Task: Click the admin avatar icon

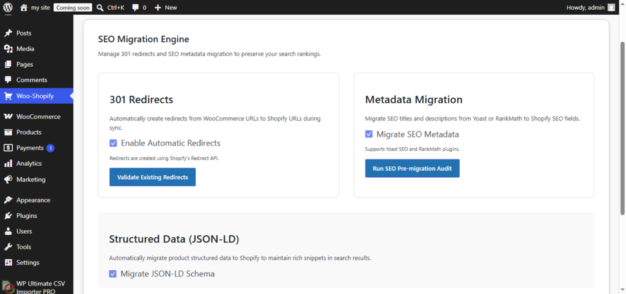Action: [x=611, y=7]
